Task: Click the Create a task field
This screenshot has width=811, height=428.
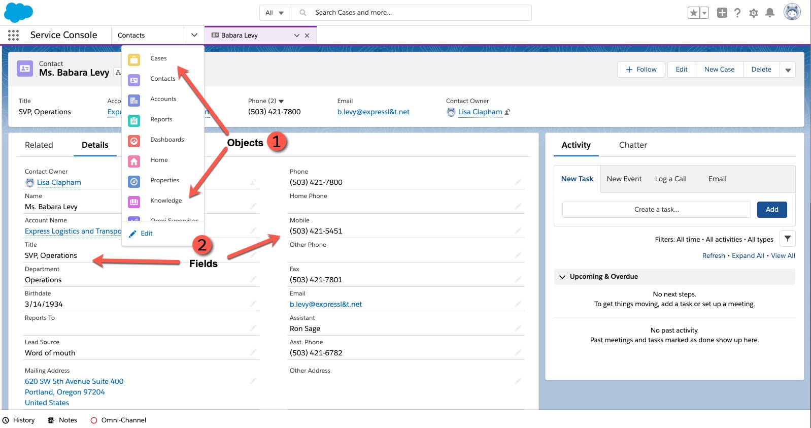Action: (656, 210)
